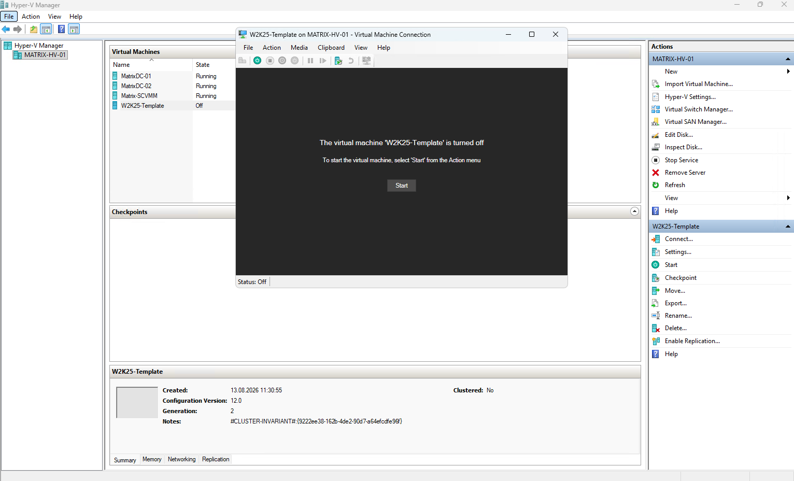The width and height of the screenshot is (794, 481).
Task: Open the Media menu in VM Connection
Action: coord(299,48)
